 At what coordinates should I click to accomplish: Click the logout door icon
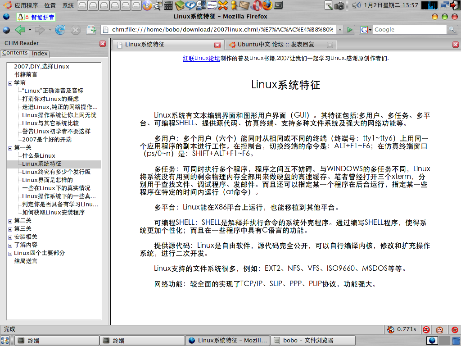(455, 5)
